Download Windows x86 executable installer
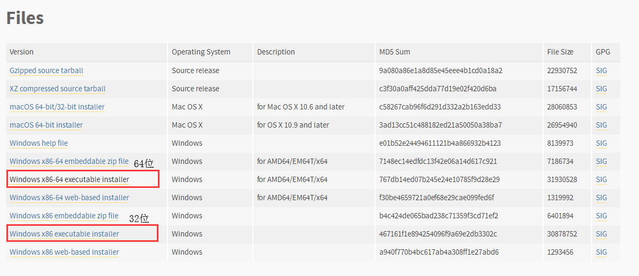The image size is (639, 276). (x=65, y=234)
